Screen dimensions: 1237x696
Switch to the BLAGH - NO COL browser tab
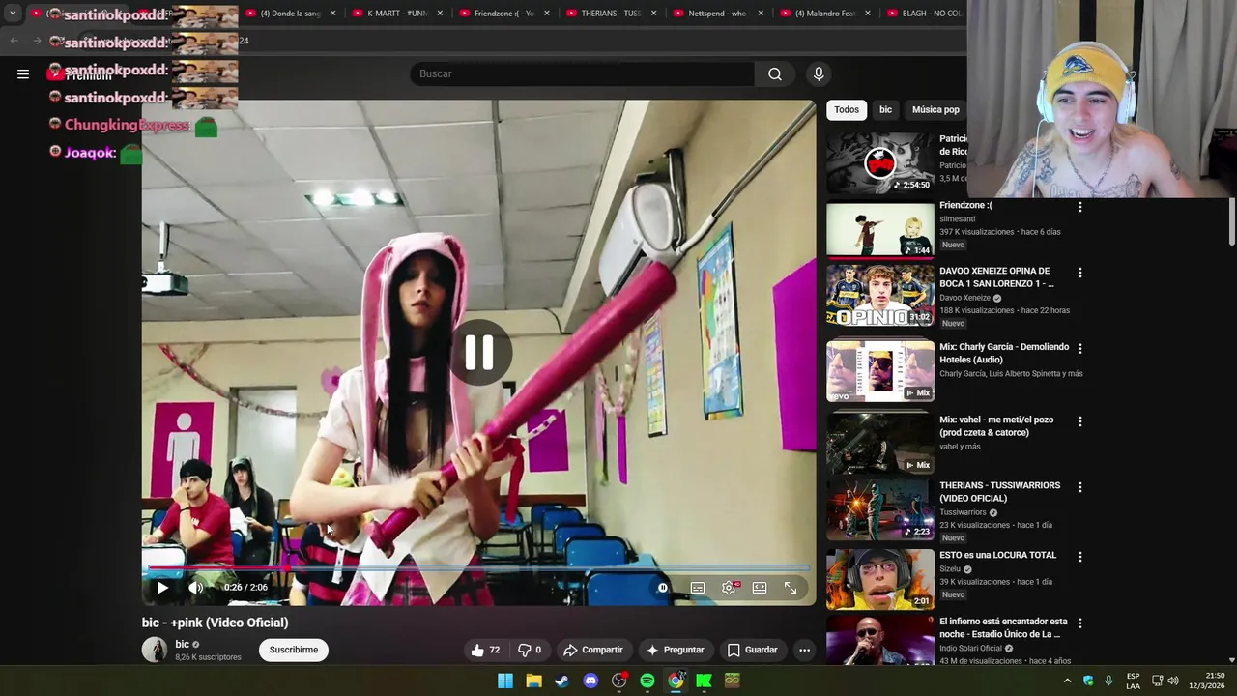tap(926, 14)
